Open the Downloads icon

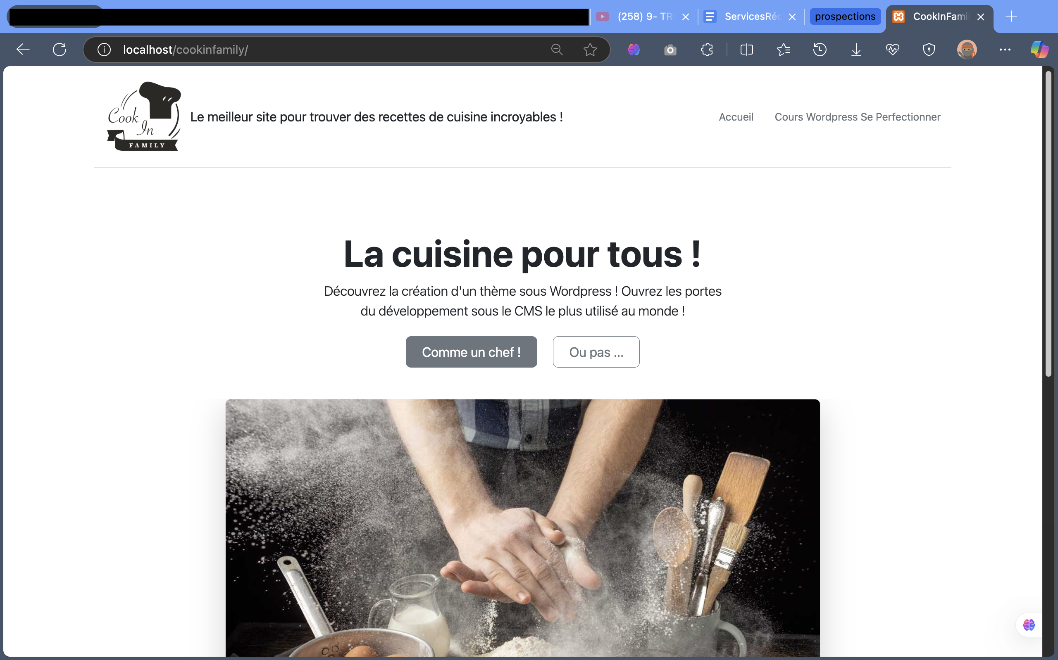click(x=856, y=50)
